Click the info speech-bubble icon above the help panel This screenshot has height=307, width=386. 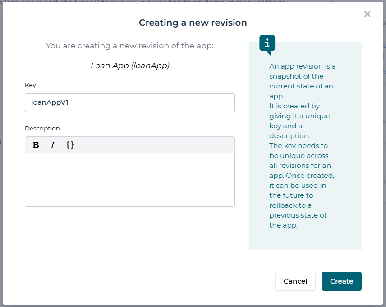267,43
